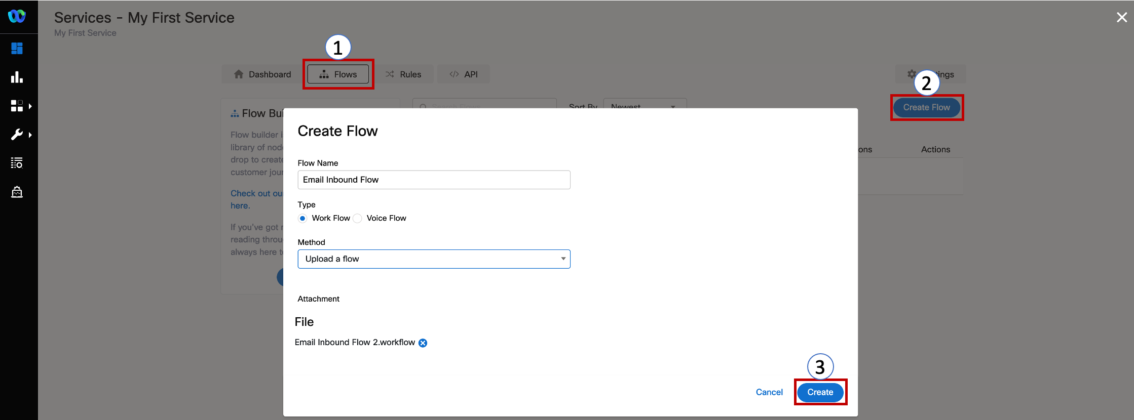The image size is (1134, 420).
Task: Switch to the API tab
Action: click(464, 74)
